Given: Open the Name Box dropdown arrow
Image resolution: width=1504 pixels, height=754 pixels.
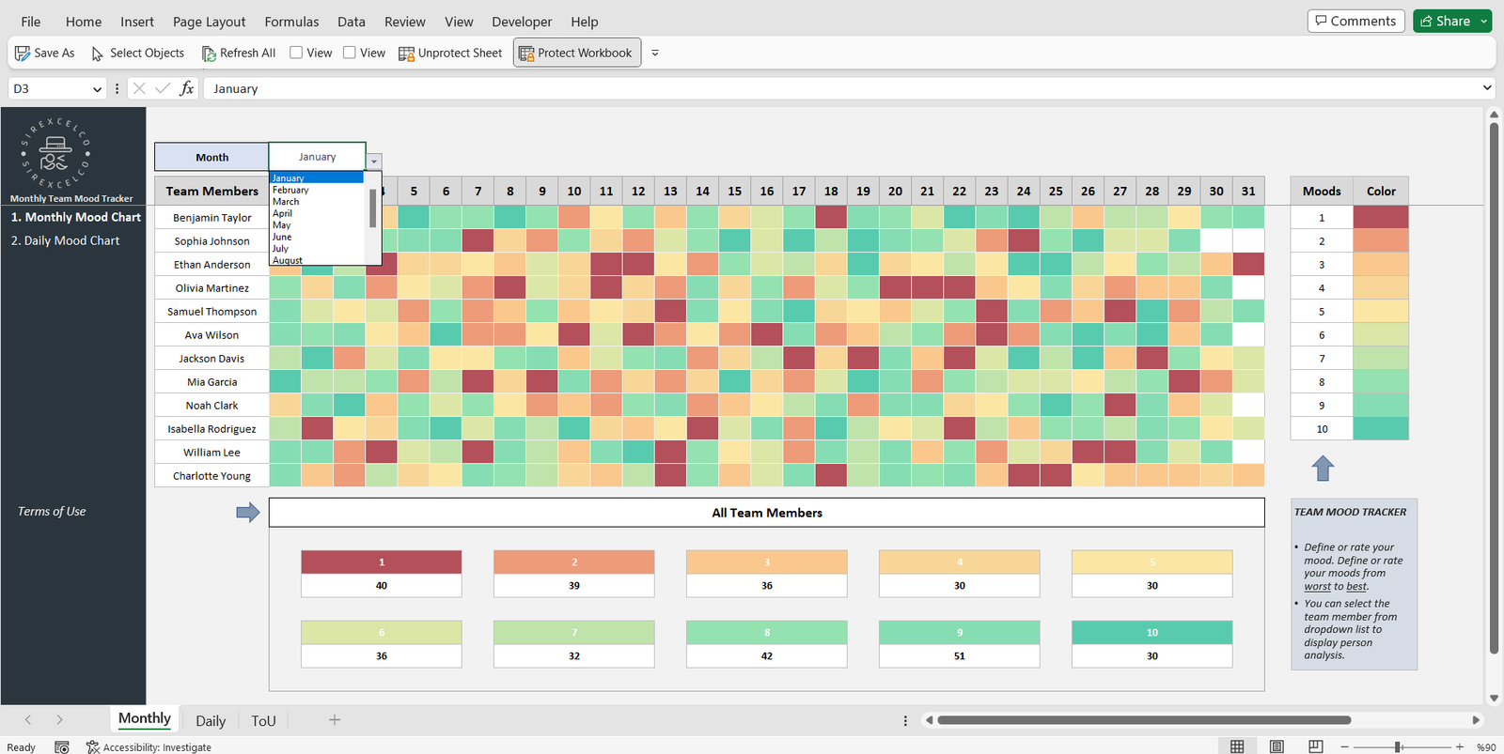Looking at the screenshot, I should (97, 89).
